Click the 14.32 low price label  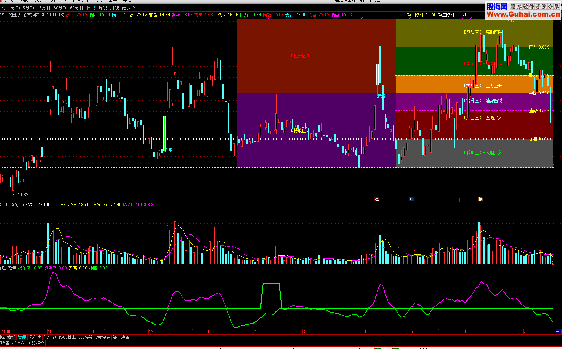(x=23, y=195)
